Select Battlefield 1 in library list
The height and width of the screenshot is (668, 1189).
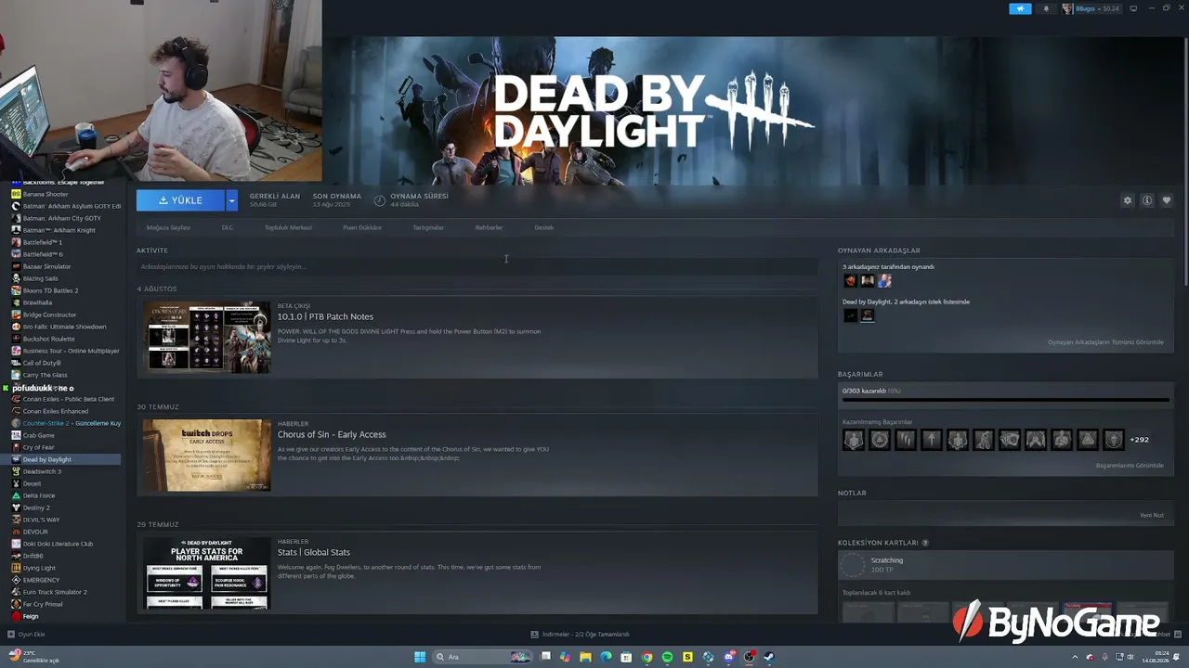[x=43, y=242]
